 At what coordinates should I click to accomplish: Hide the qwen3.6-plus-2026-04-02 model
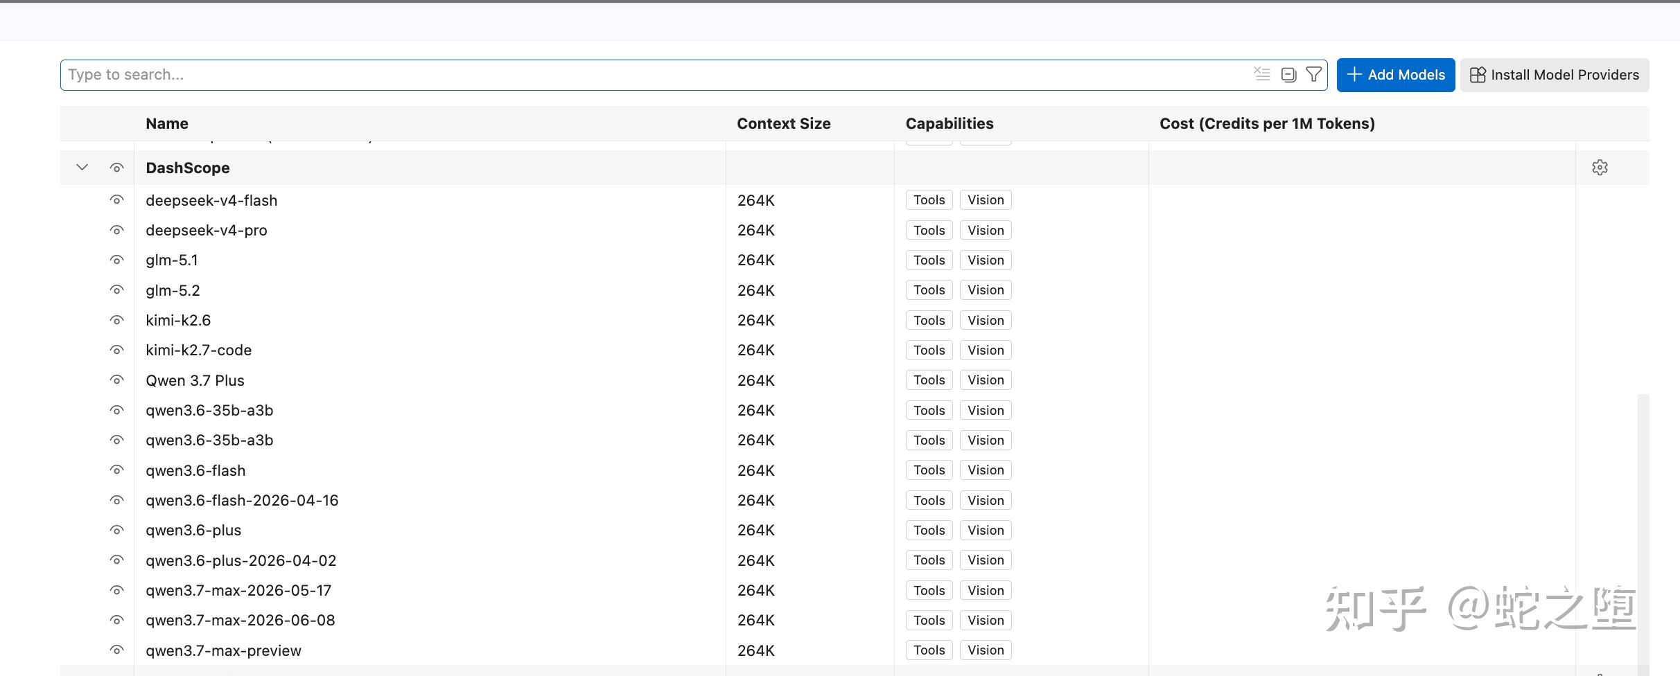(116, 560)
